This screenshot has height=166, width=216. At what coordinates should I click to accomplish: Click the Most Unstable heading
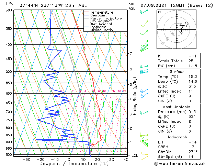tap(176, 107)
